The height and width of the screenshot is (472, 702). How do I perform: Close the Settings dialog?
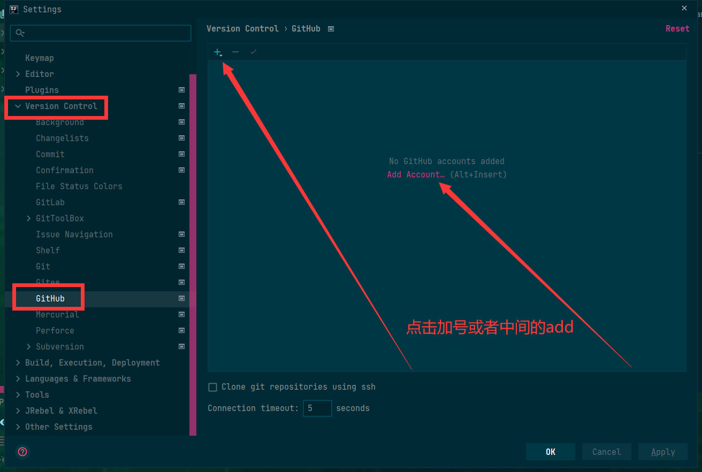point(684,9)
